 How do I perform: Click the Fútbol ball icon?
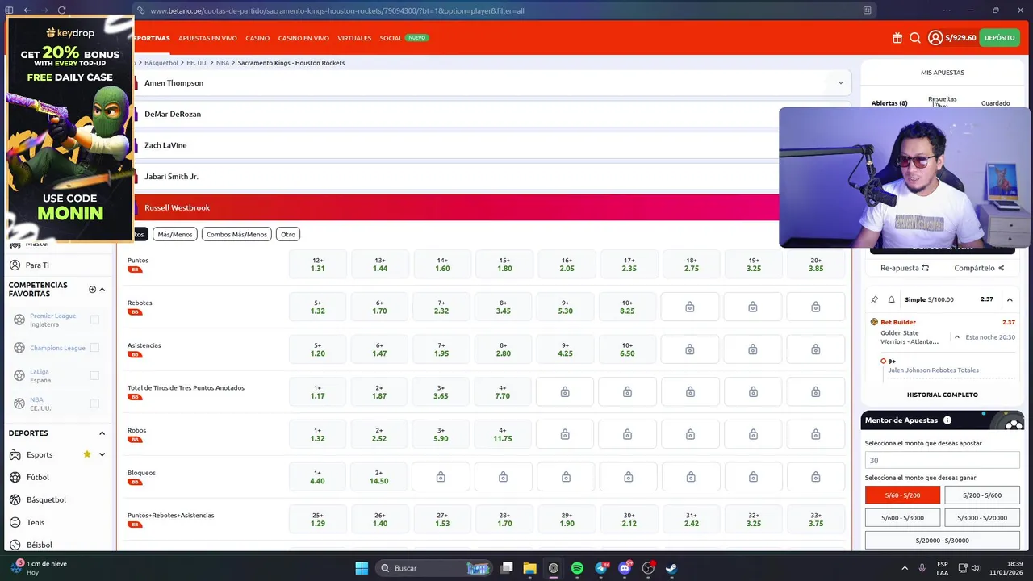(x=15, y=477)
